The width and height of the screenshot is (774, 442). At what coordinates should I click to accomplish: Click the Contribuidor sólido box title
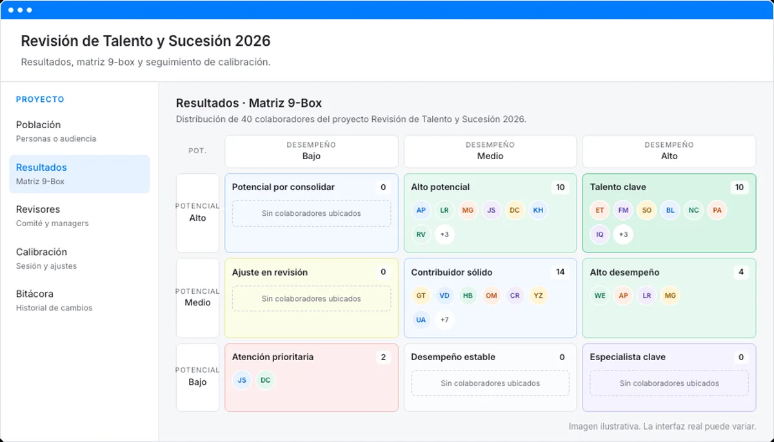(x=451, y=273)
